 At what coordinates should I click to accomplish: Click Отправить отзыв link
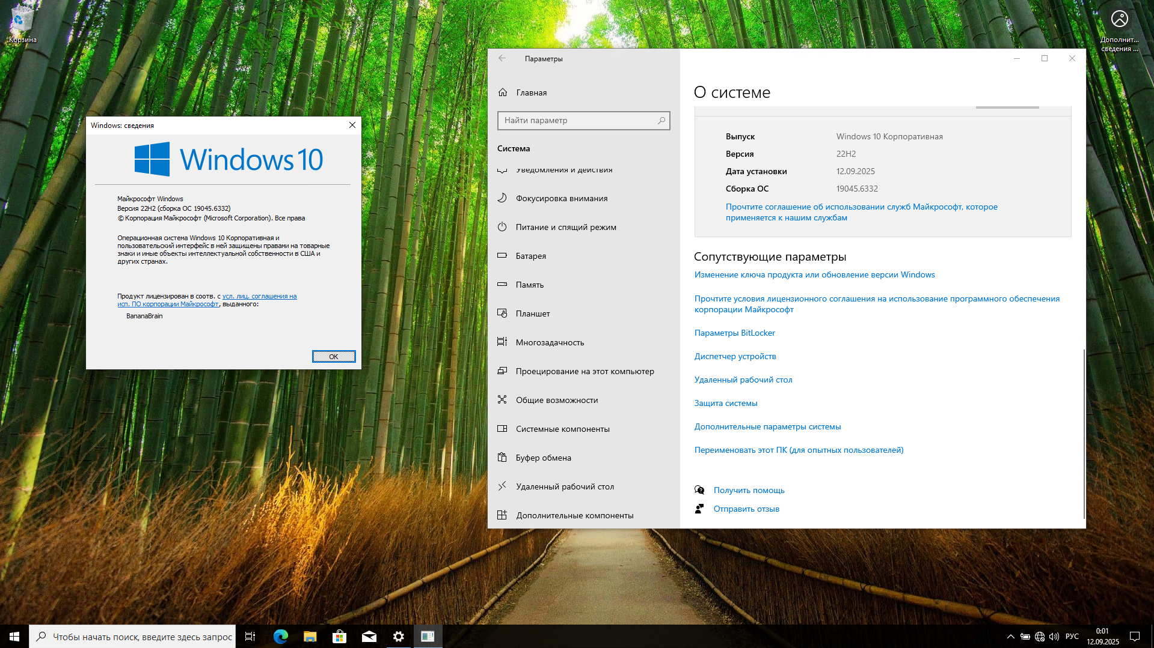pyautogui.click(x=746, y=509)
